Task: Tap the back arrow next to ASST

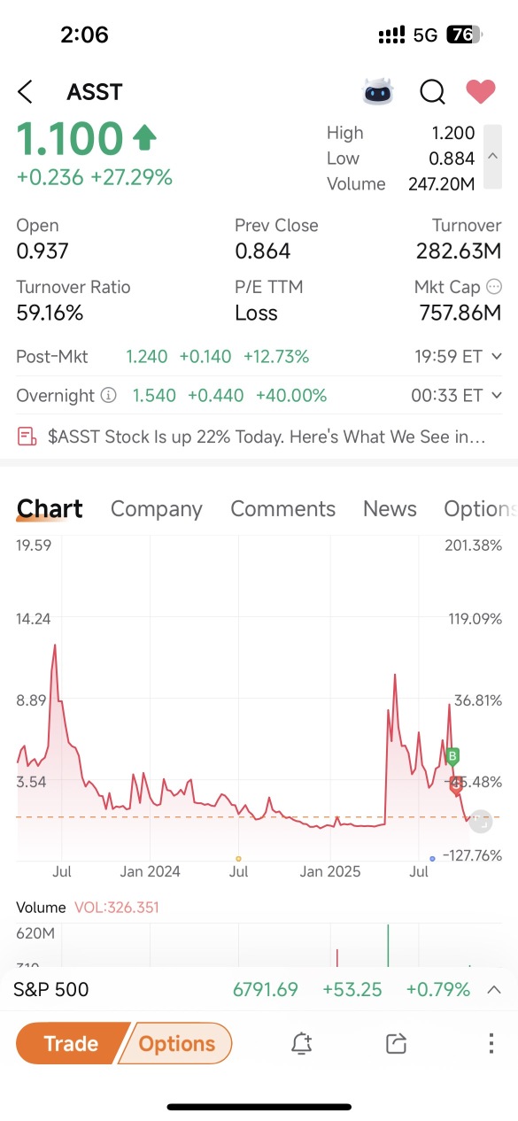Action: click(25, 91)
